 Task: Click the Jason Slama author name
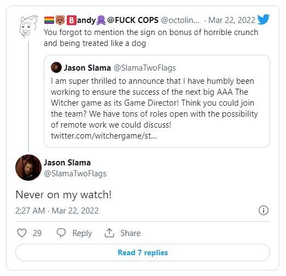tap(67, 163)
